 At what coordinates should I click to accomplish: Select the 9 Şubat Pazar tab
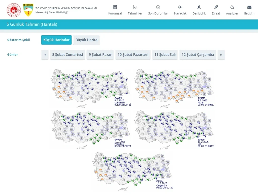[100, 55]
